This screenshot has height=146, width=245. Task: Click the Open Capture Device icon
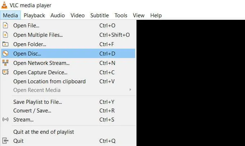[5, 72]
